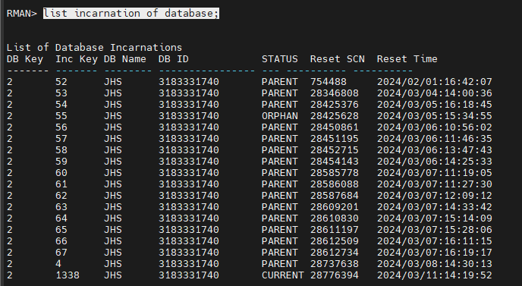Click reset time 2024/03/07:16:19:17

435,253
